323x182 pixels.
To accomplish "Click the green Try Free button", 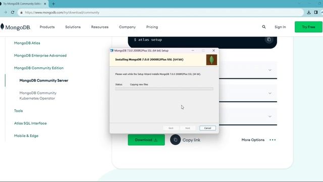I will [x=308, y=27].
